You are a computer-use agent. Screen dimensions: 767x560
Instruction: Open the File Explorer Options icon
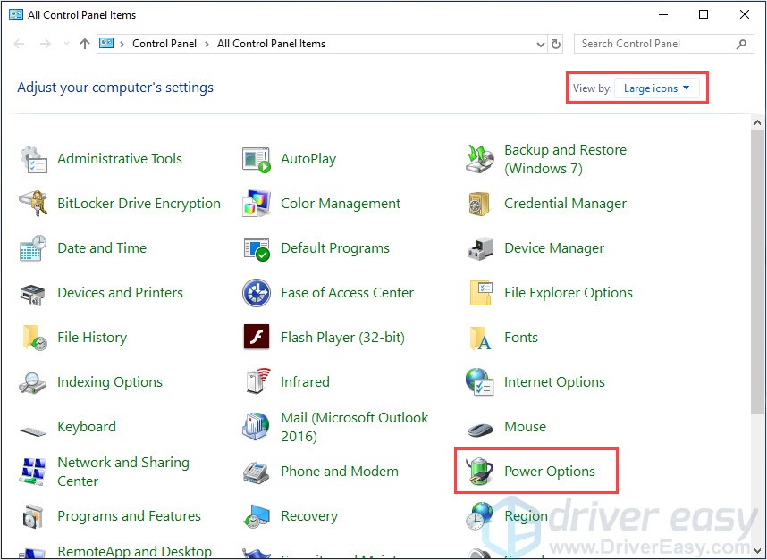(480, 293)
